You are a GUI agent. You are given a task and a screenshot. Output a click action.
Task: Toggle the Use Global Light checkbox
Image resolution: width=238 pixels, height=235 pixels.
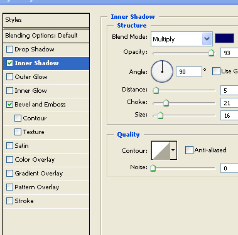tap(216, 71)
